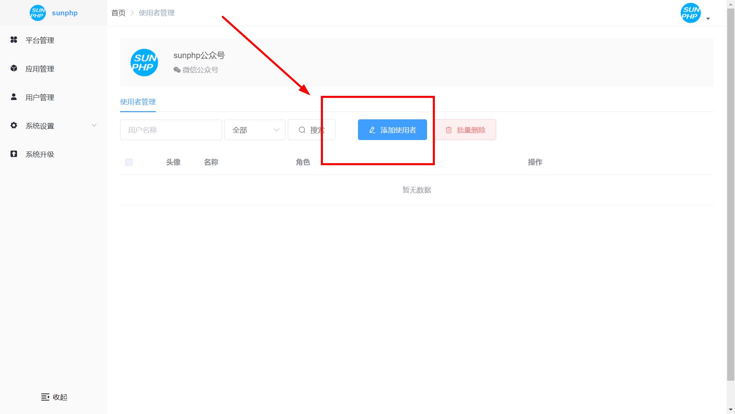
Task: Open the 全部 role dropdown
Action: pyautogui.click(x=255, y=130)
